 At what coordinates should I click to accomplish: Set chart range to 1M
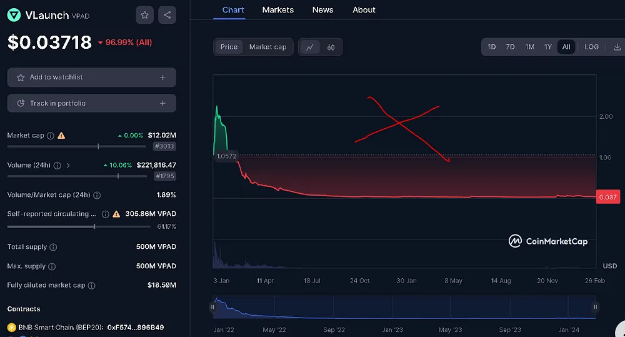[x=530, y=47]
